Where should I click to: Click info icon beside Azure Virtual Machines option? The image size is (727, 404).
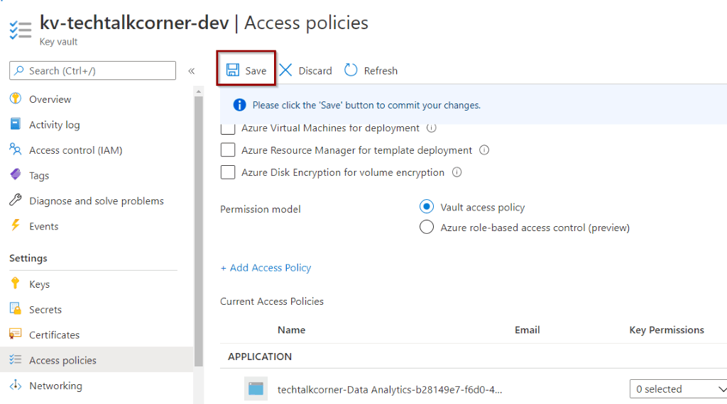(431, 128)
